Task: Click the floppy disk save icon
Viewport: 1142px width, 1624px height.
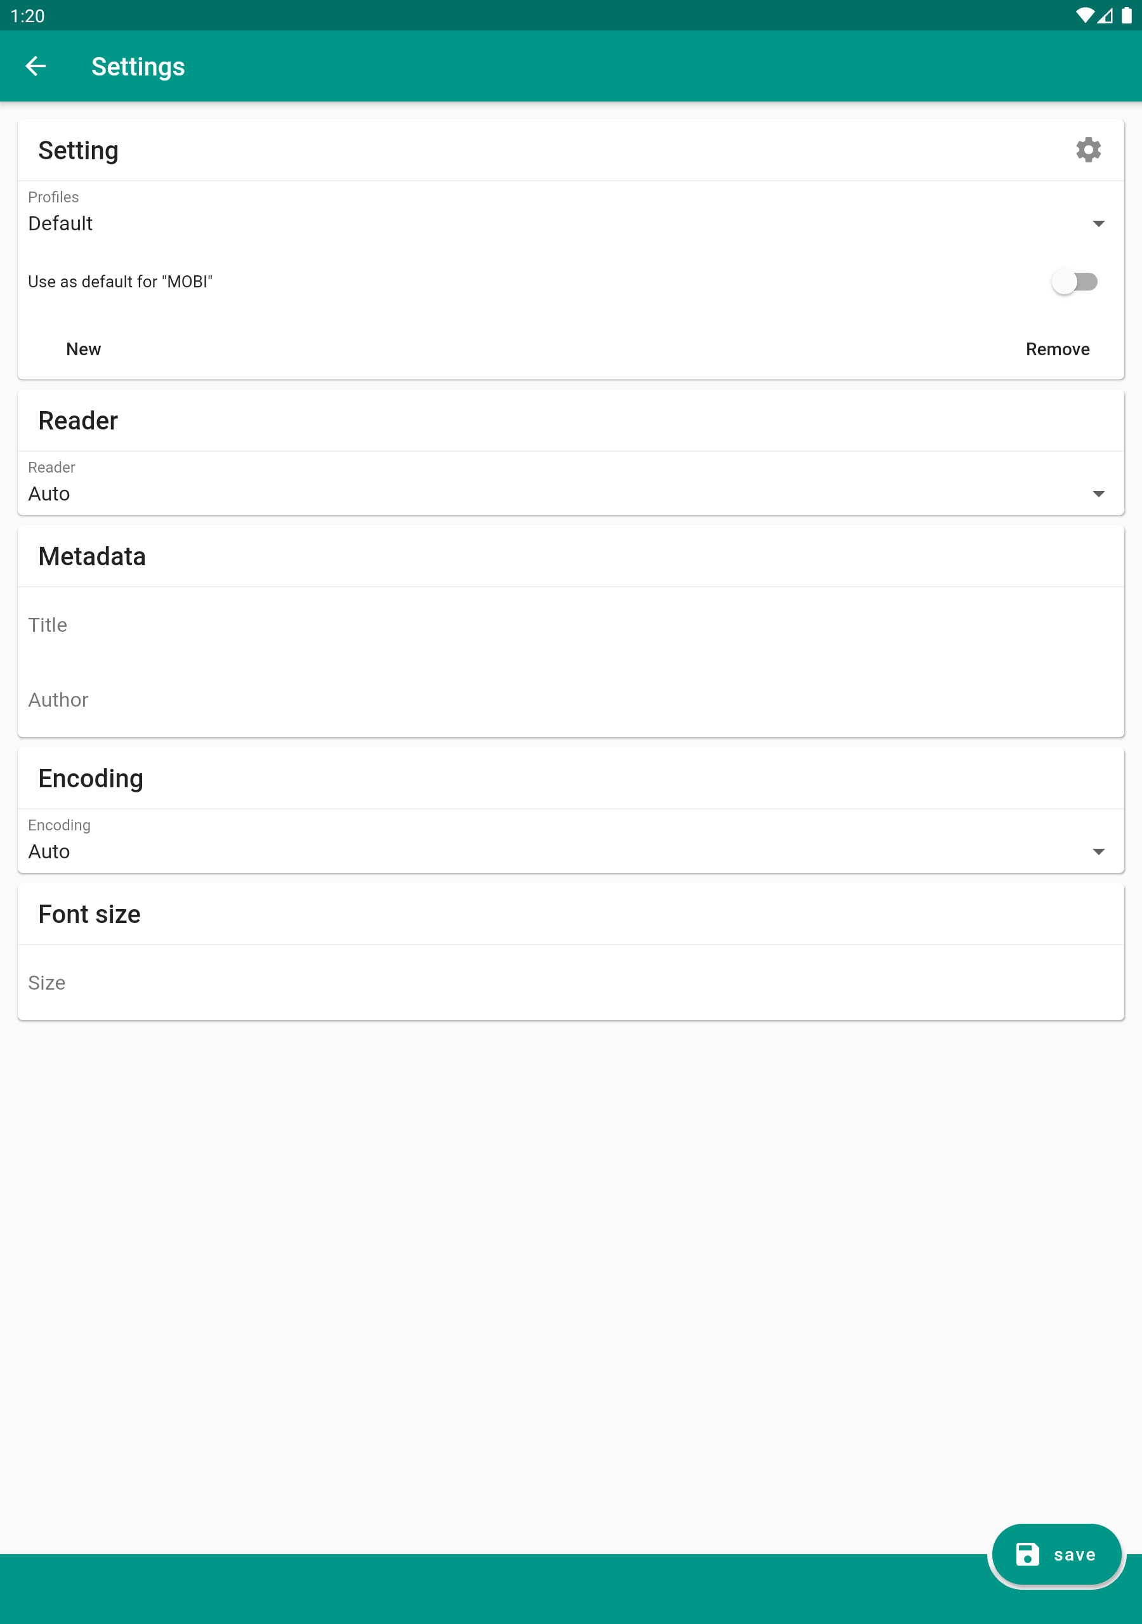Action: (1027, 1554)
